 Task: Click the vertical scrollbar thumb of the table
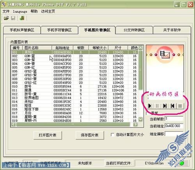[140, 70]
